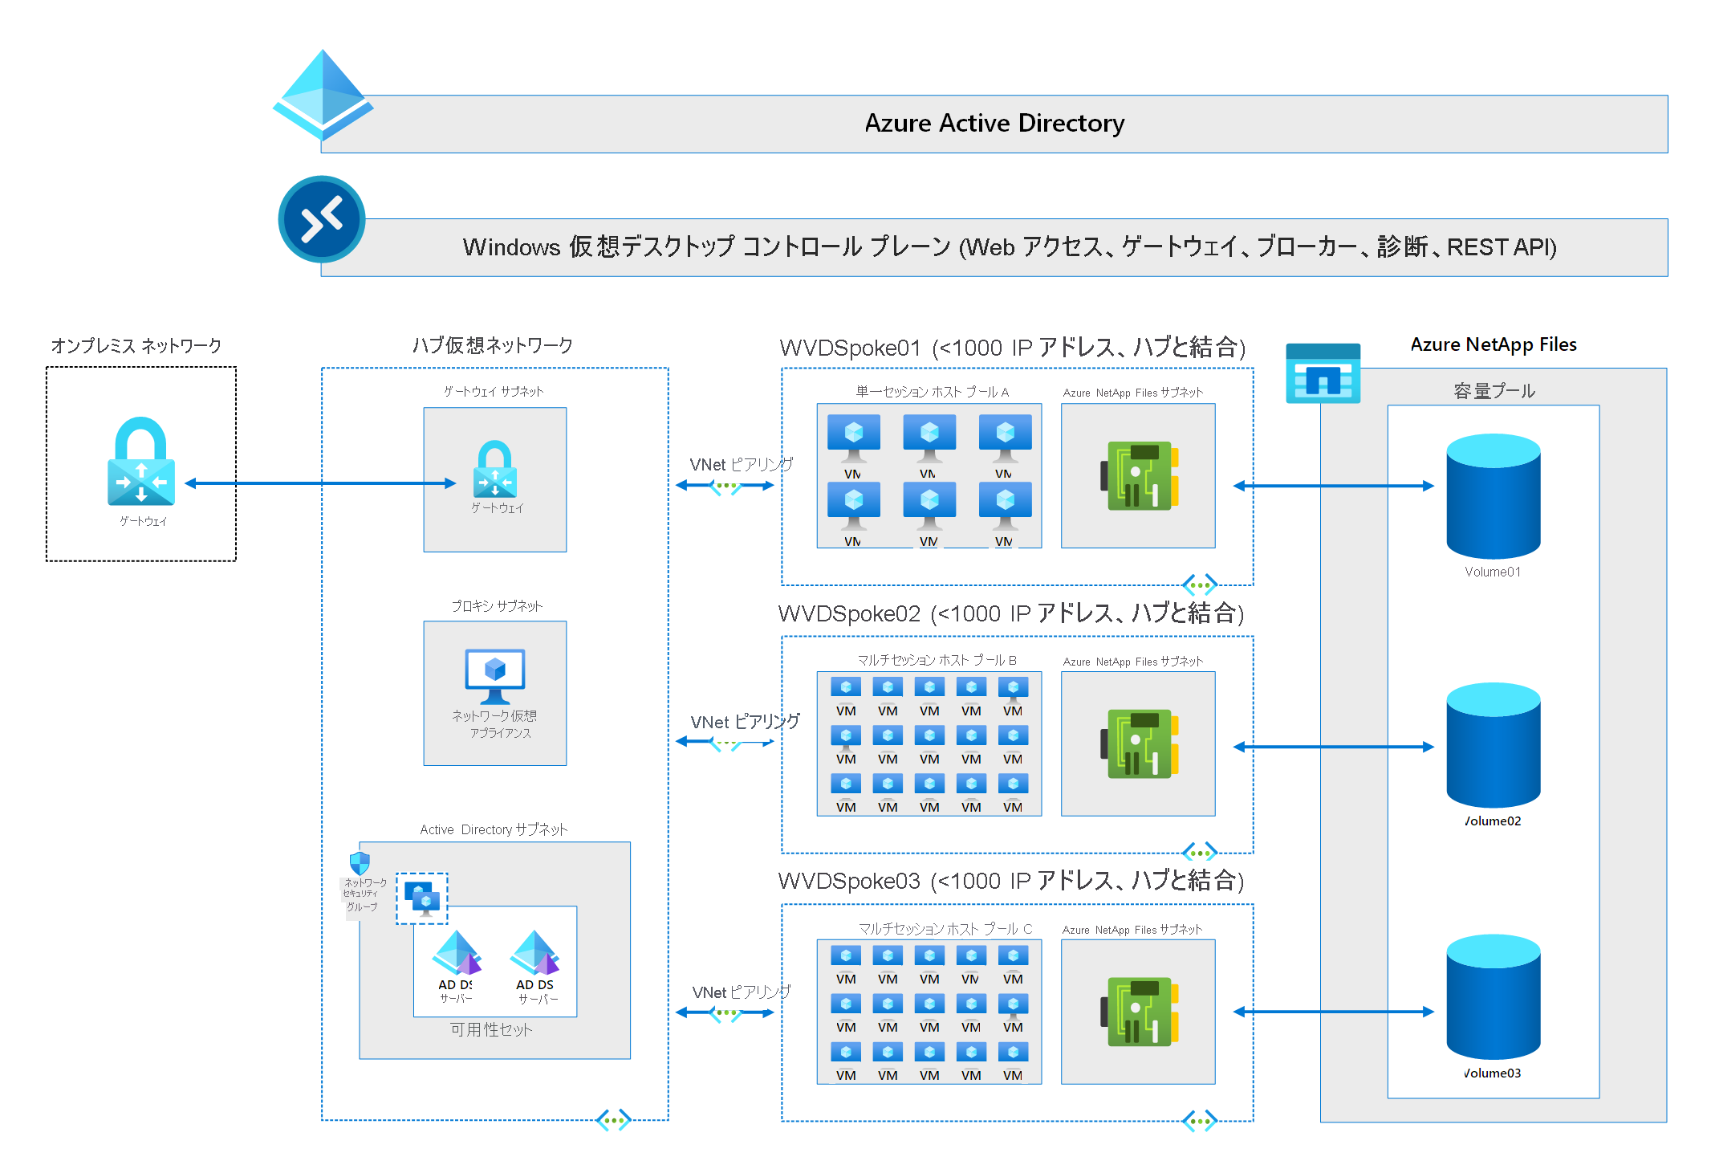Select the on-premises gateway lock icon

pos(141,461)
